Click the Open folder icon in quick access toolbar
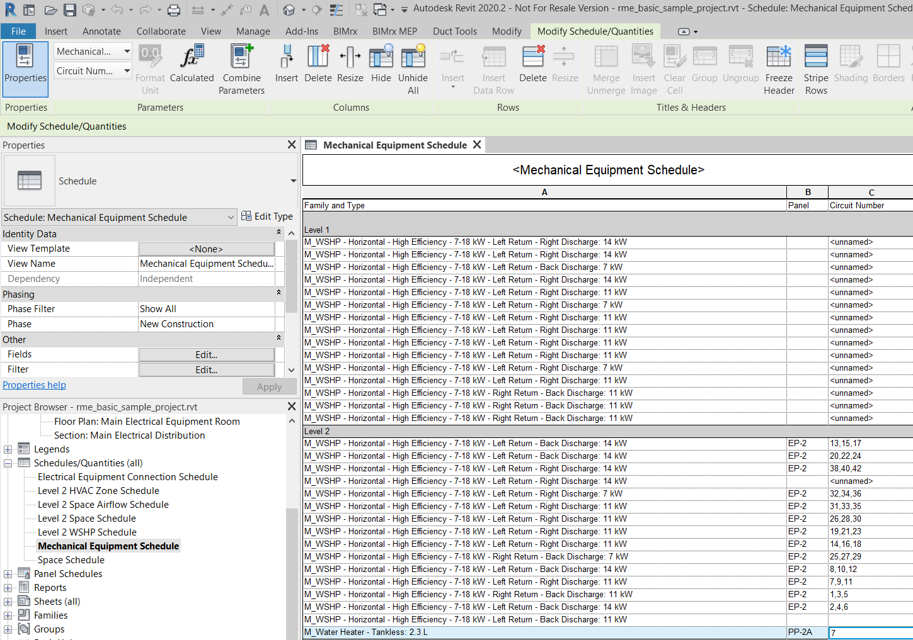This screenshot has width=913, height=640. pyautogui.click(x=50, y=10)
